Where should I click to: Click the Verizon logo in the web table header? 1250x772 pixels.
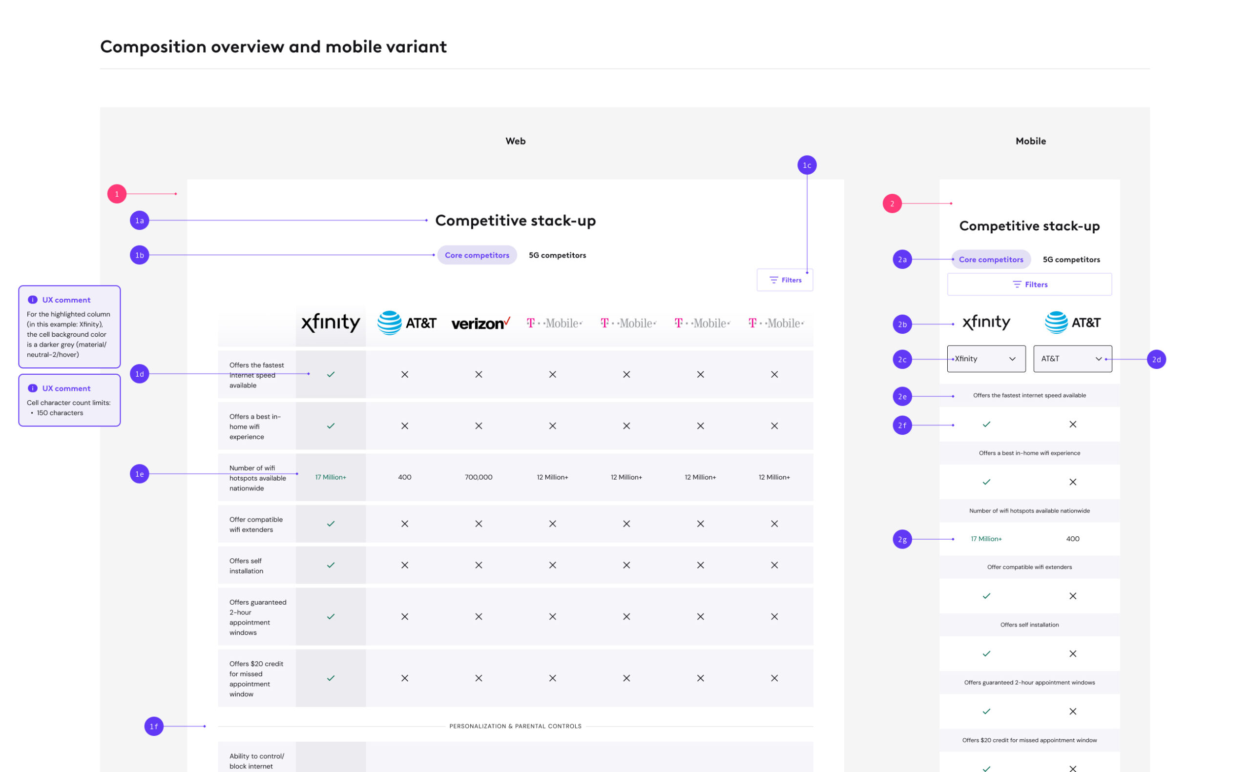[480, 323]
